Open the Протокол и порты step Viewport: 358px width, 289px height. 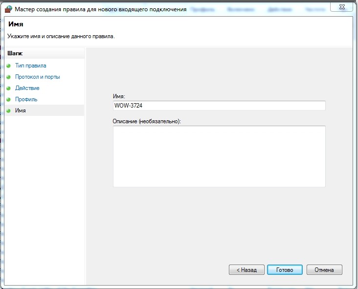tap(38, 77)
